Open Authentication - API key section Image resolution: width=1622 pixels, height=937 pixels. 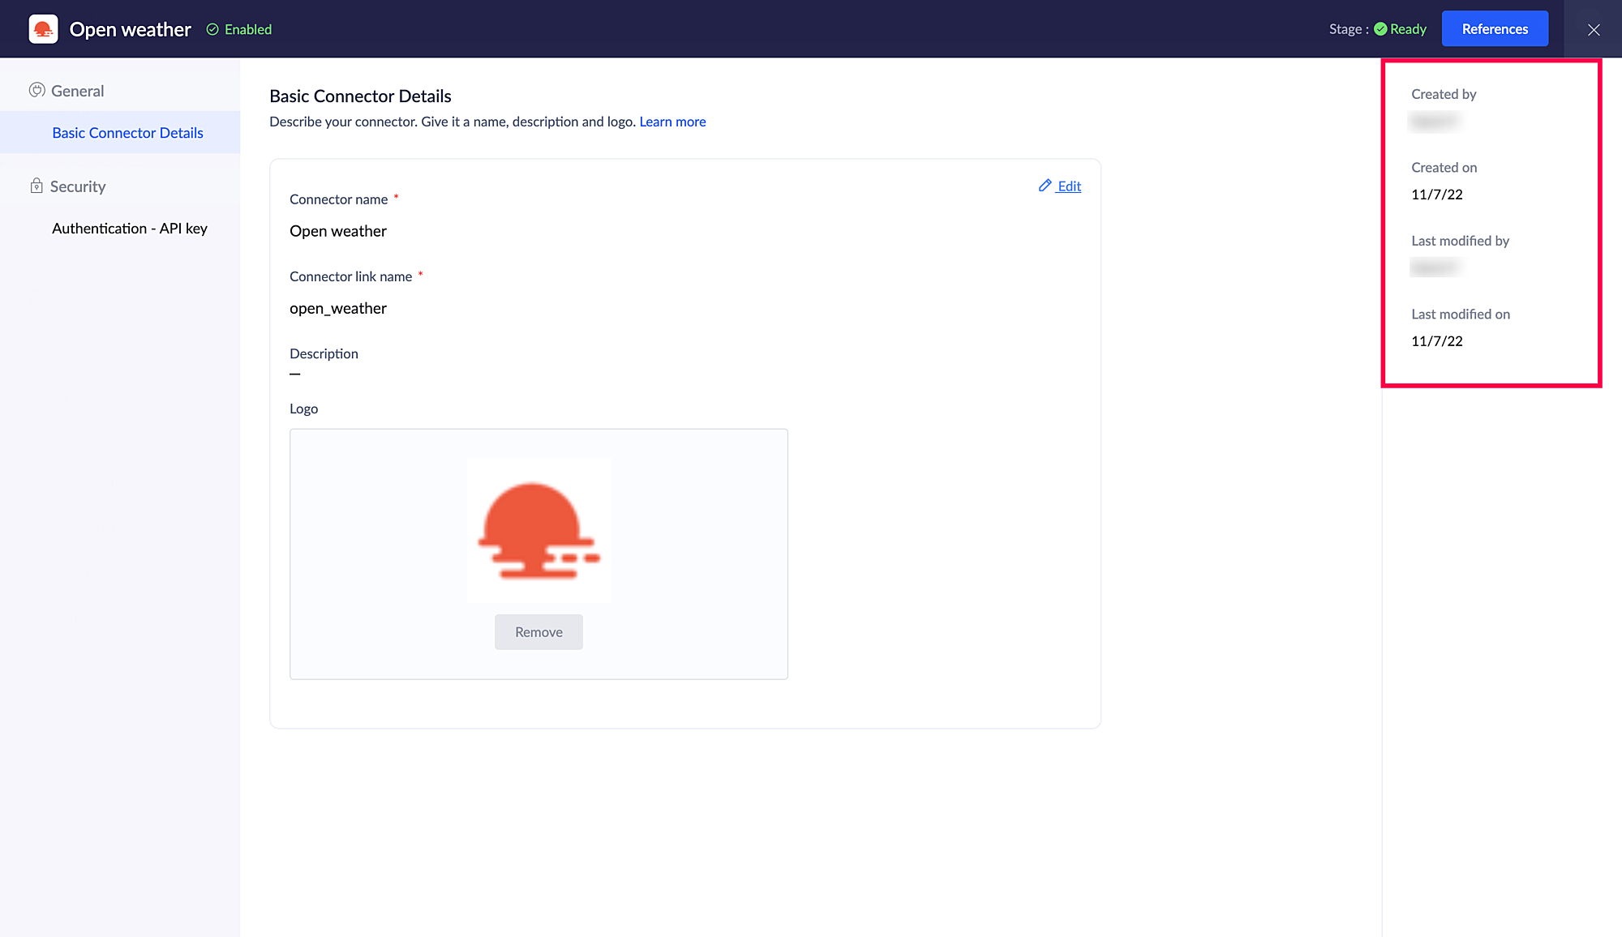[130, 229]
